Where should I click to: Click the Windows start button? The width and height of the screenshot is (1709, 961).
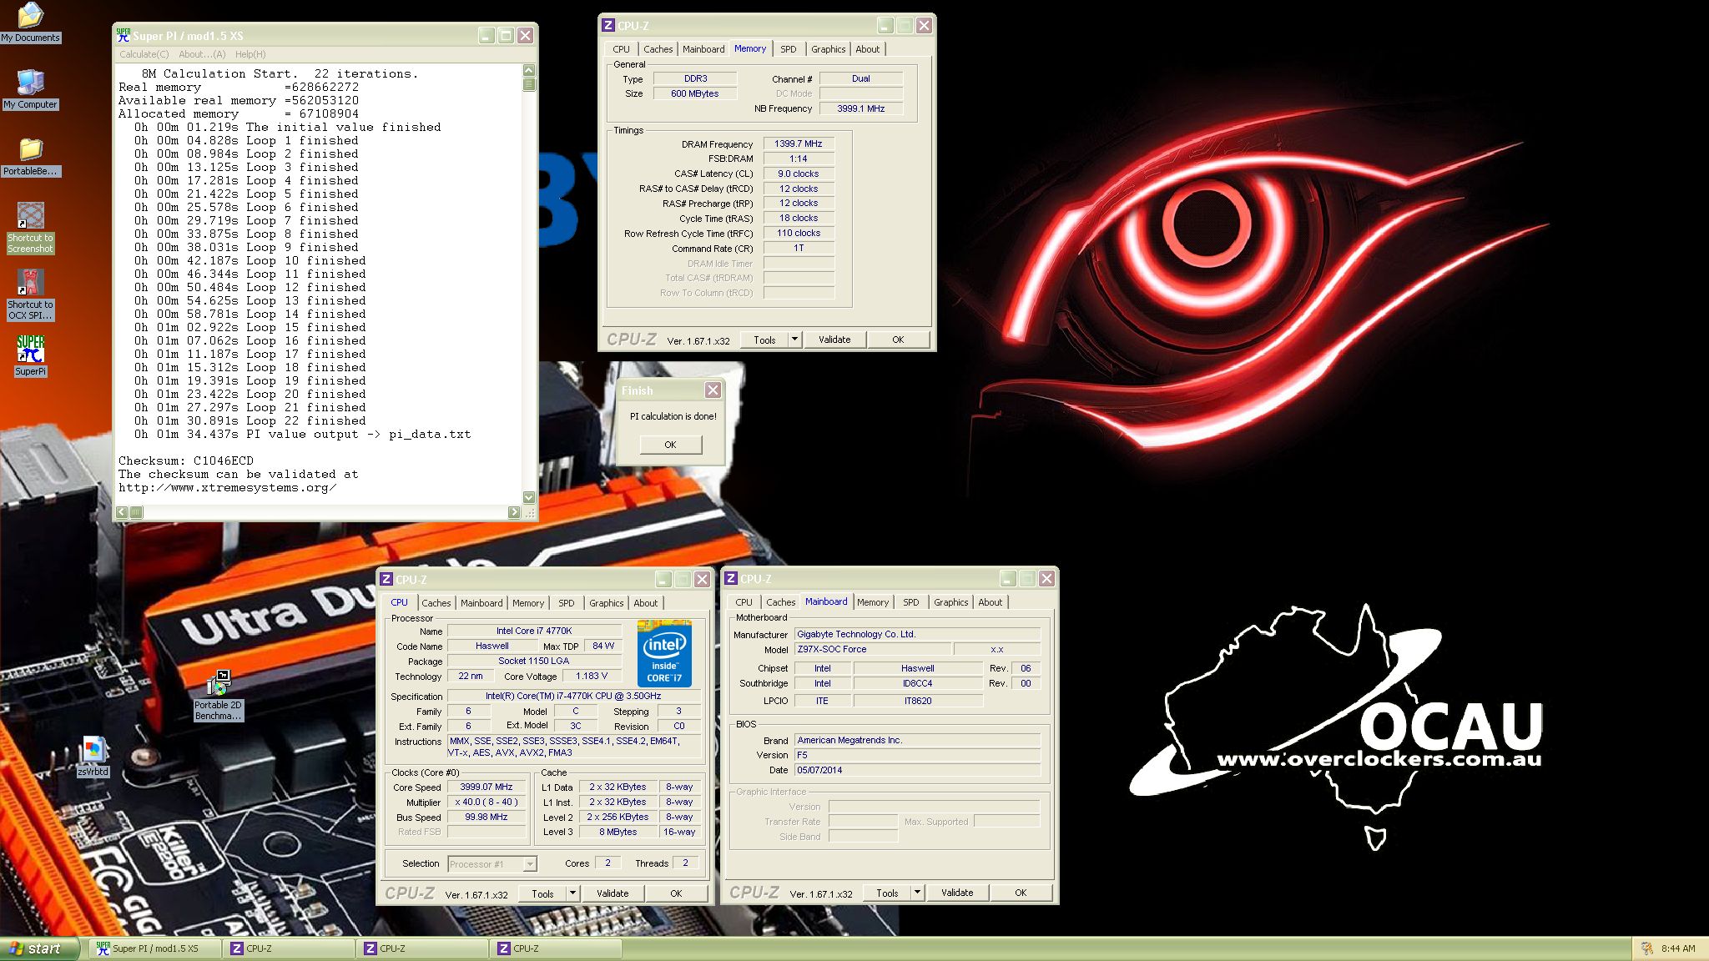point(38,948)
